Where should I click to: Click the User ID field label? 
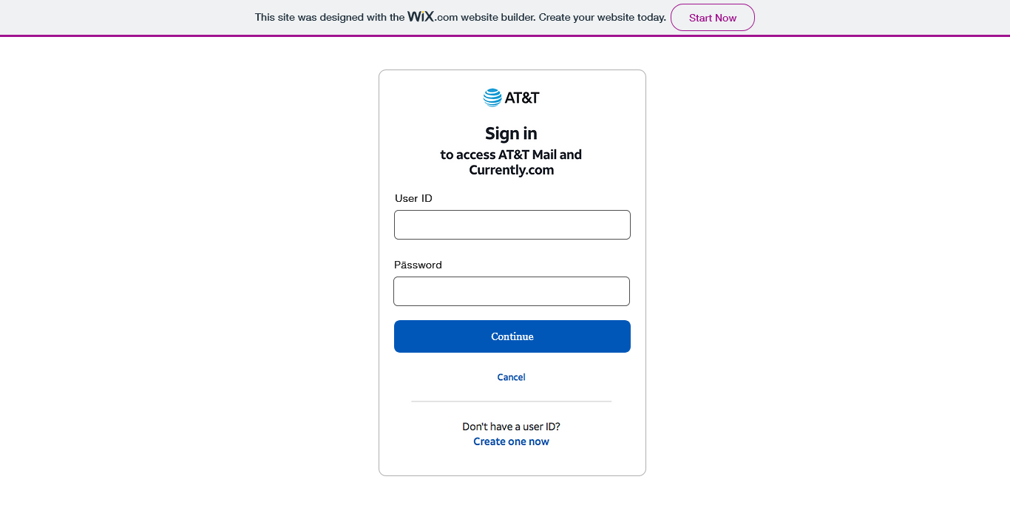pyautogui.click(x=413, y=198)
